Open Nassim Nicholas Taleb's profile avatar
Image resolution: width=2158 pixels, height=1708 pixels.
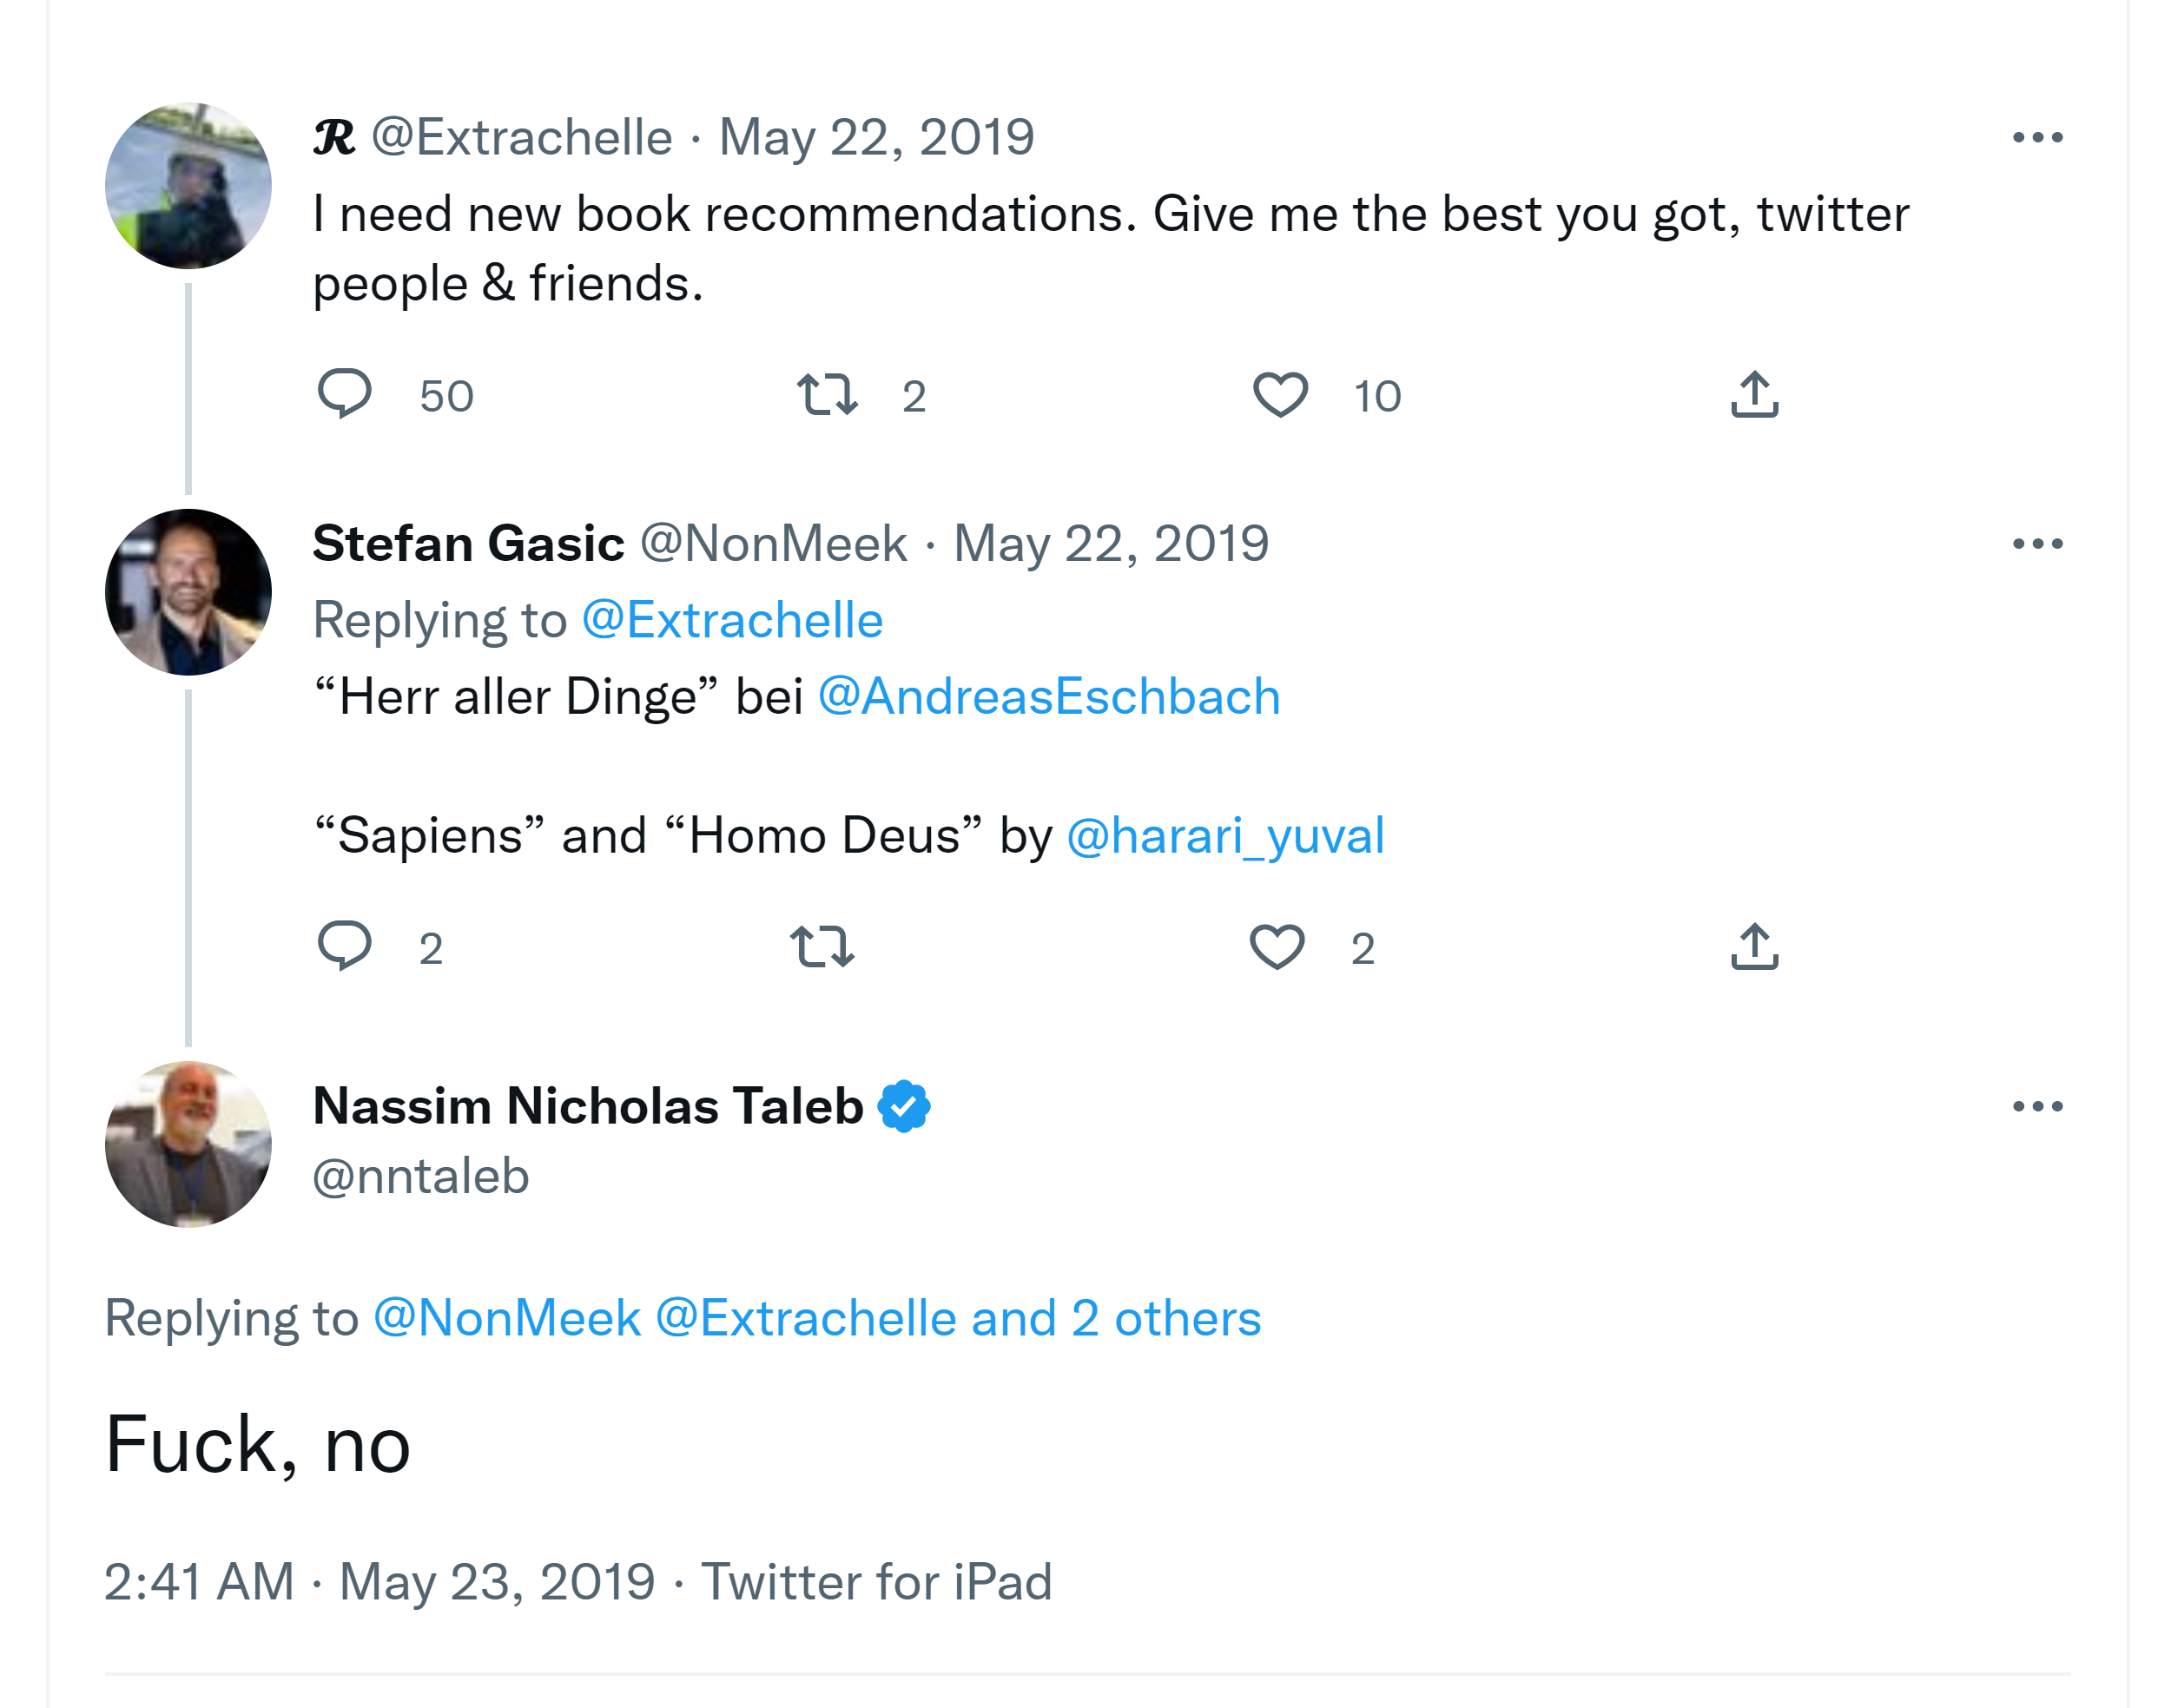[x=188, y=1144]
